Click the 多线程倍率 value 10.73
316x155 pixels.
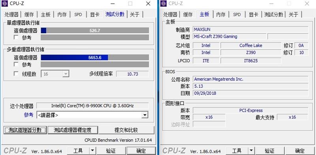[133, 74]
